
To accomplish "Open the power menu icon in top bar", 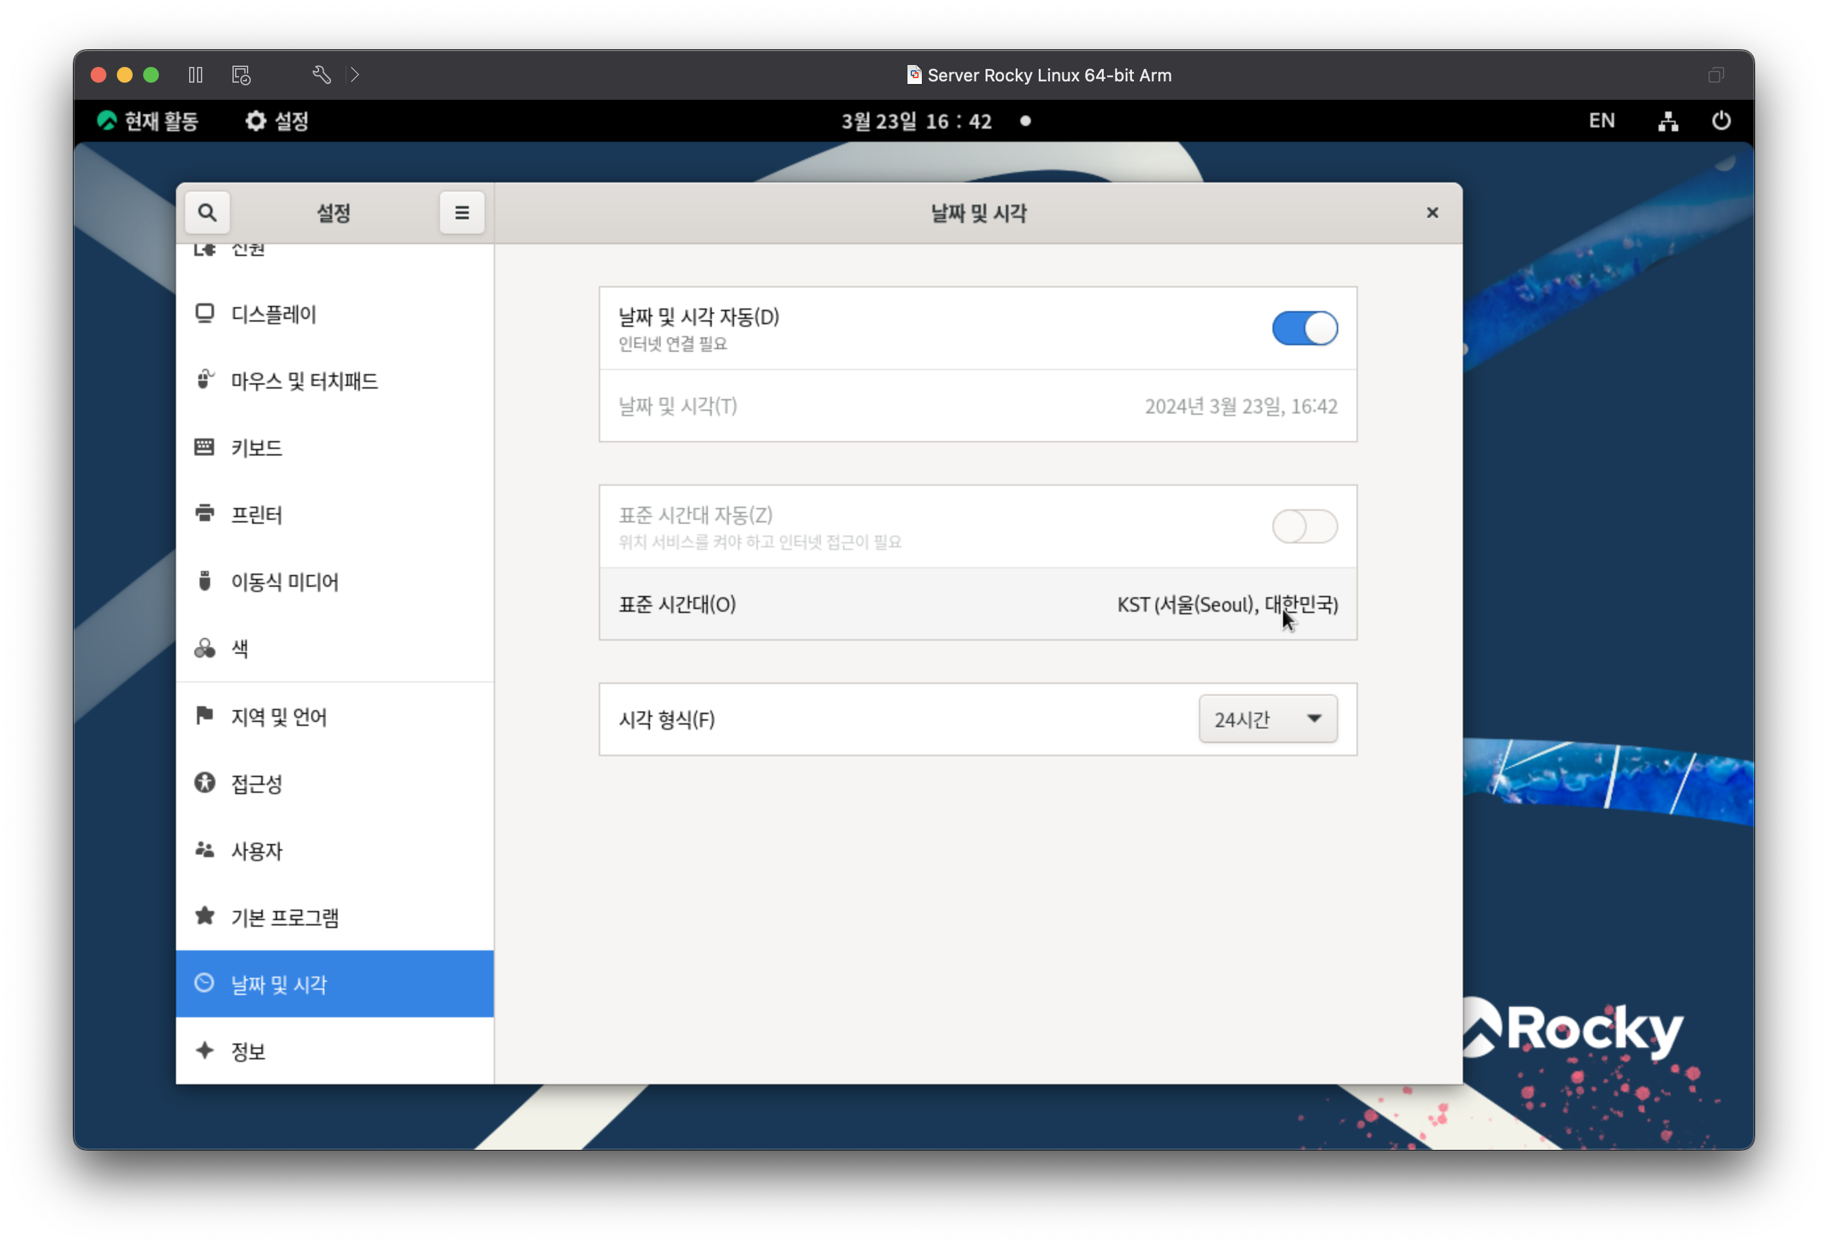I will pyautogui.click(x=1720, y=120).
